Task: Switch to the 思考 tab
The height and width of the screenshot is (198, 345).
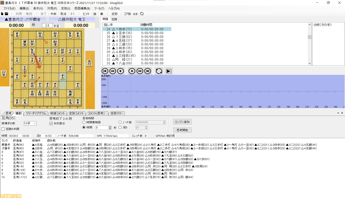Action: pos(8,113)
